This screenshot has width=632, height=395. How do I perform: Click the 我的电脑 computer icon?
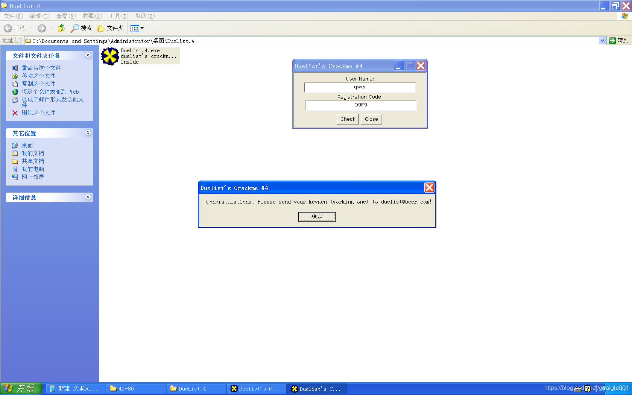pyautogui.click(x=15, y=169)
